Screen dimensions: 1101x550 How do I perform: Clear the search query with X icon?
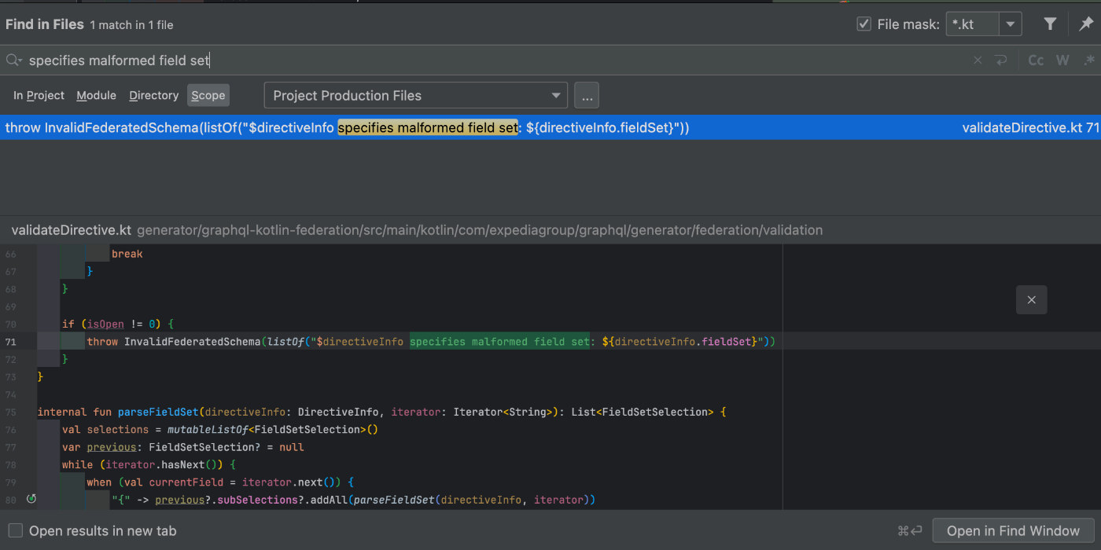(x=978, y=60)
